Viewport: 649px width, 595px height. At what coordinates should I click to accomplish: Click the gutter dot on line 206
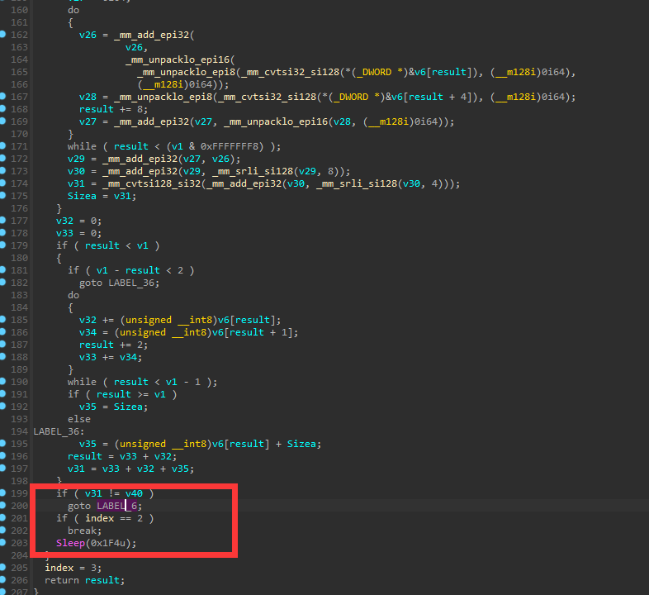pyautogui.click(x=4, y=580)
